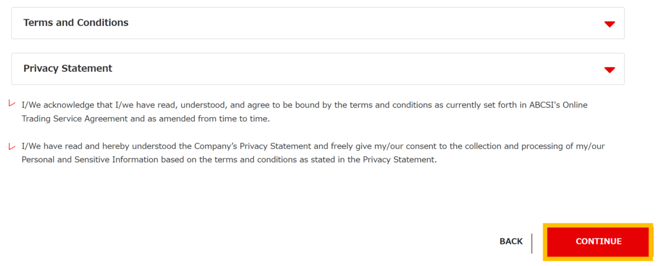The height and width of the screenshot is (266, 663).
Task: Go back with the BACK button
Action: click(511, 241)
